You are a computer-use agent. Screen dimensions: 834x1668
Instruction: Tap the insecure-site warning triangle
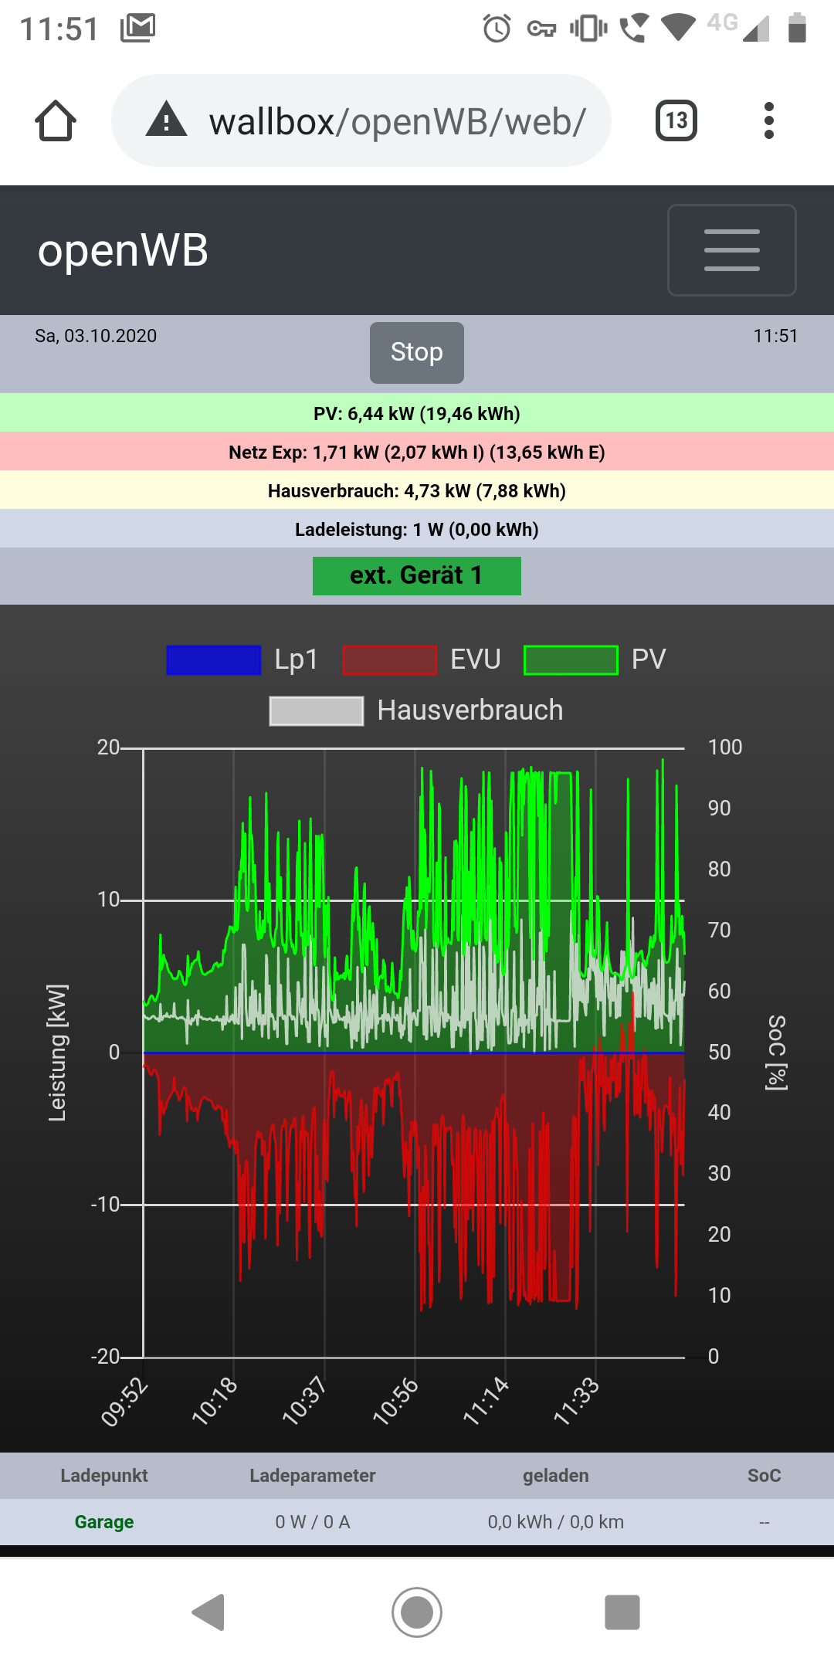point(166,120)
